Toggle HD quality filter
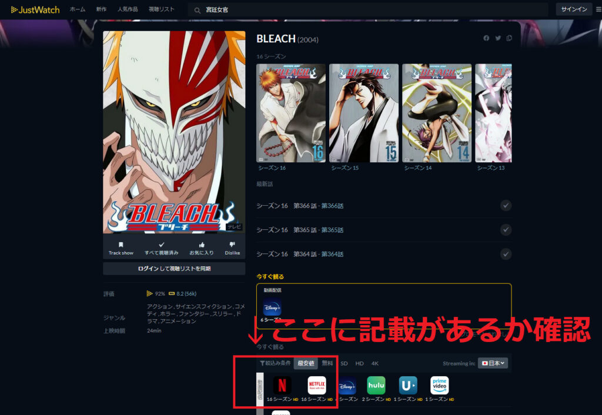Viewport: 602px width, 415px height. point(359,363)
